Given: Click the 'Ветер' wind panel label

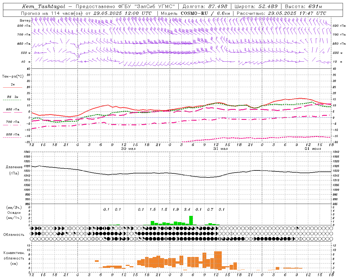Looking at the screenshot, I should tap(25, 21).
